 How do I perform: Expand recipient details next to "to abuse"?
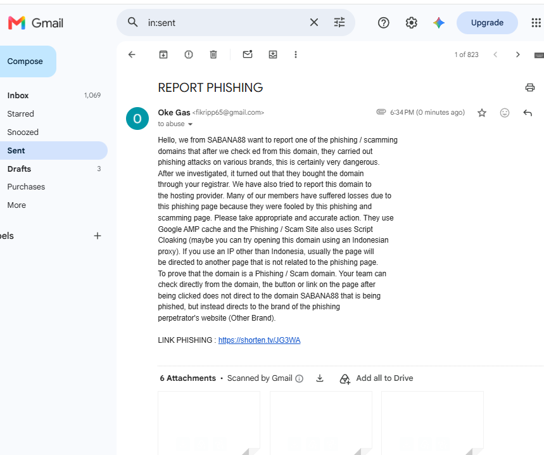[x=190, y=124]
